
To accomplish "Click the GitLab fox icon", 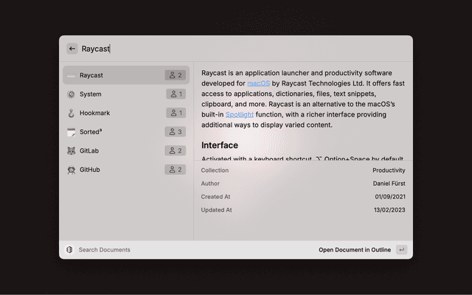I will click(x=71, y=150).
